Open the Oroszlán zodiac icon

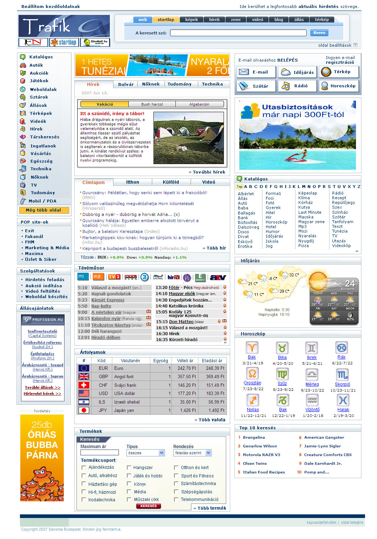[x=252, y=374]
